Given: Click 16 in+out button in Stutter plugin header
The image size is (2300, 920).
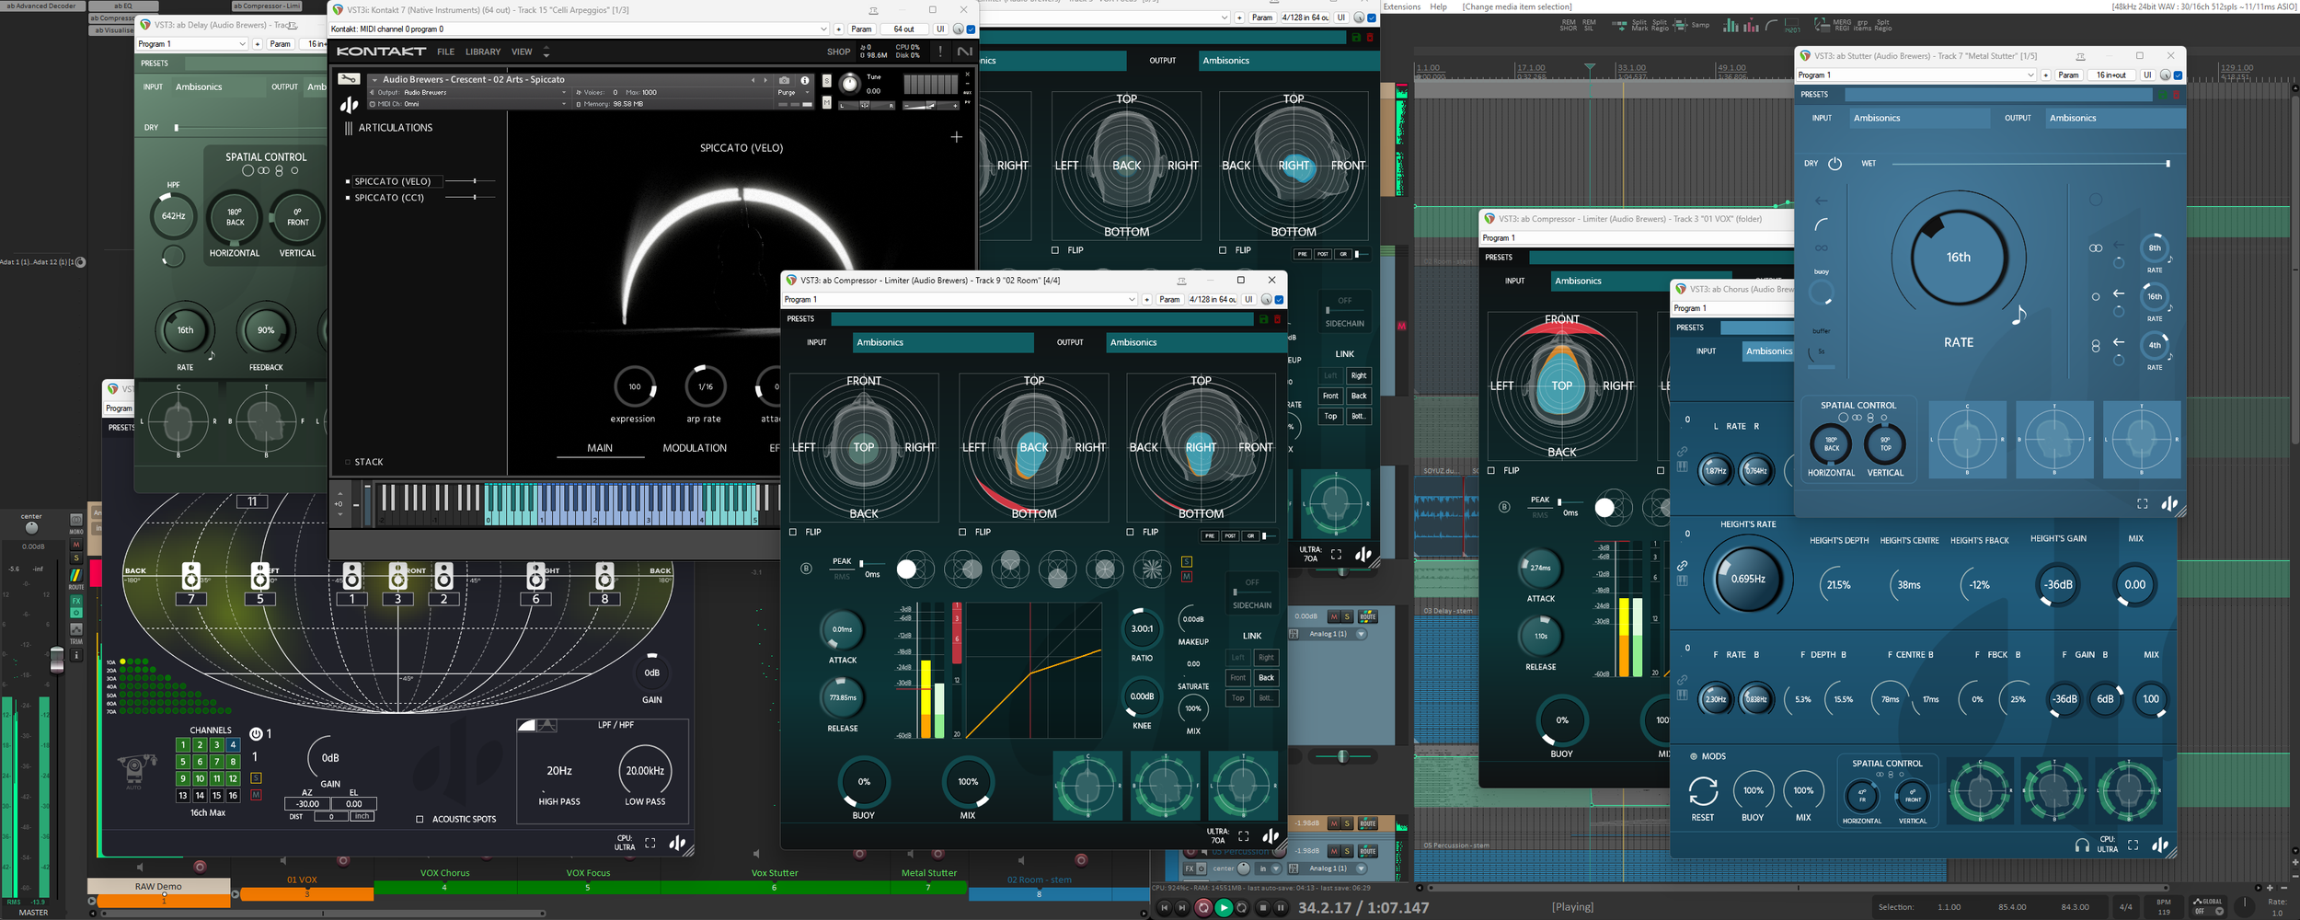Looking at the screenshot, I should (2111, 75).
